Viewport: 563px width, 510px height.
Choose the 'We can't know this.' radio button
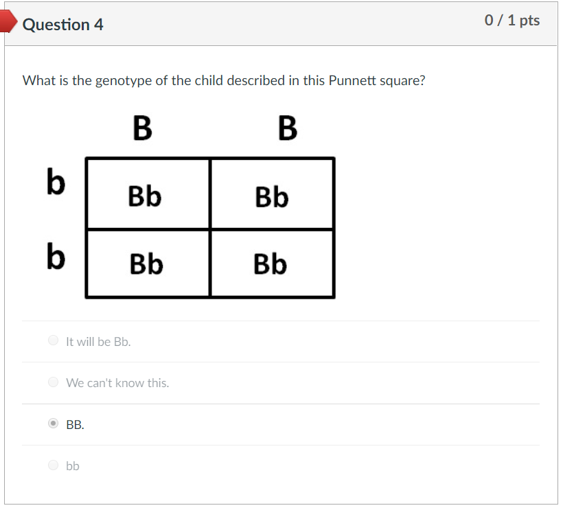(x=54, y=382)
